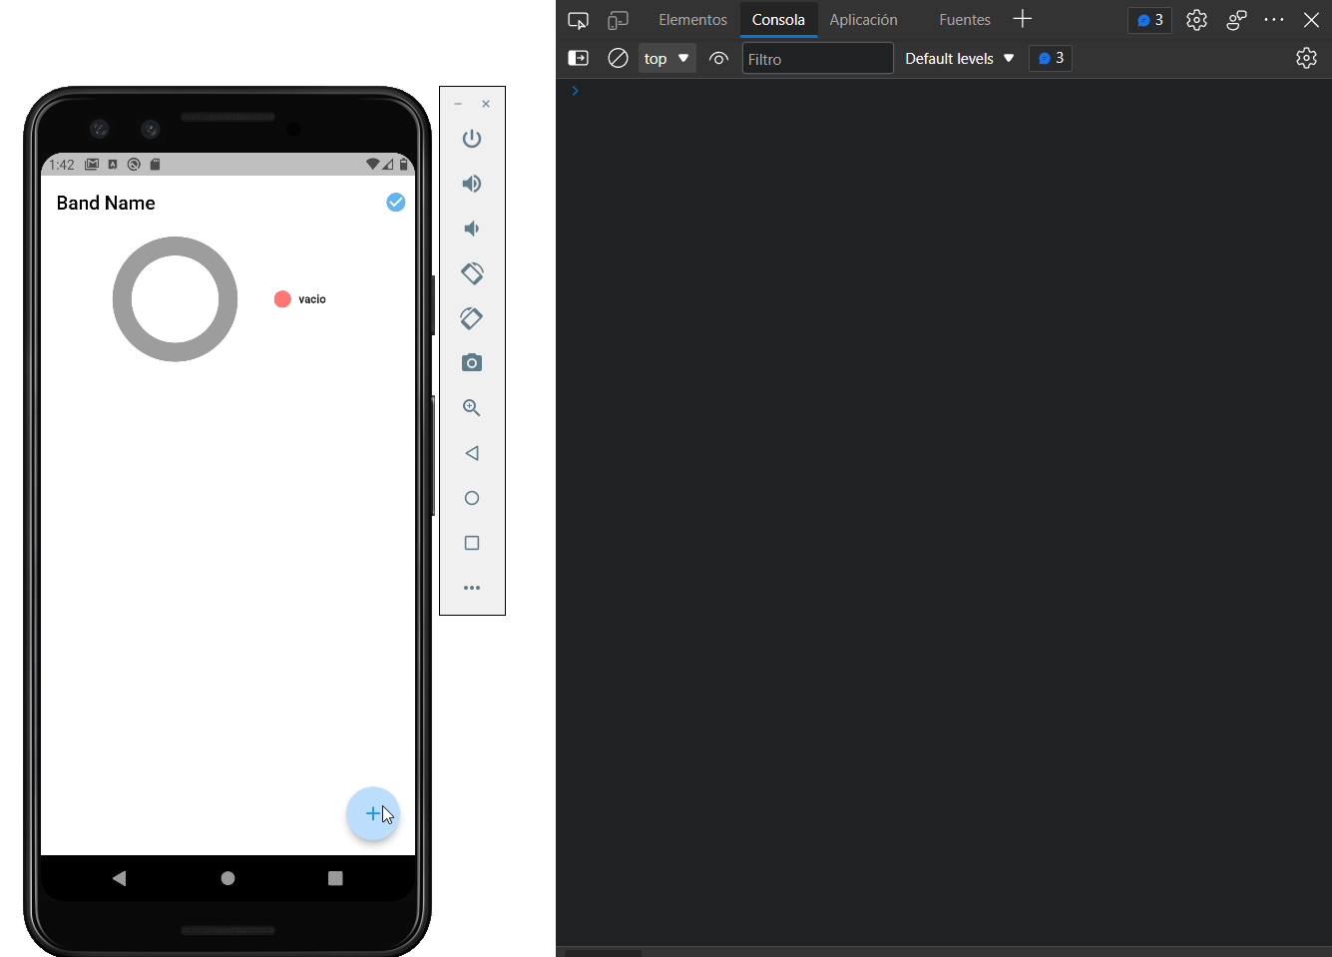Toggle device emulation in DevTools
The height and width of the screenshot is (957, 1332).
618,20
